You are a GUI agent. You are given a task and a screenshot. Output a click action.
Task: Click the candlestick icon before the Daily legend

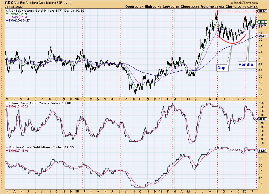pos(7,10)
